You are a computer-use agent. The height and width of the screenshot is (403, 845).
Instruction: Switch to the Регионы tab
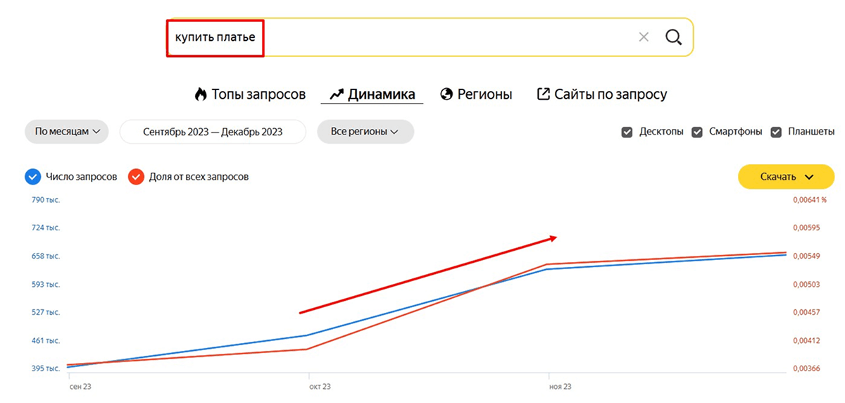[484, 94]
